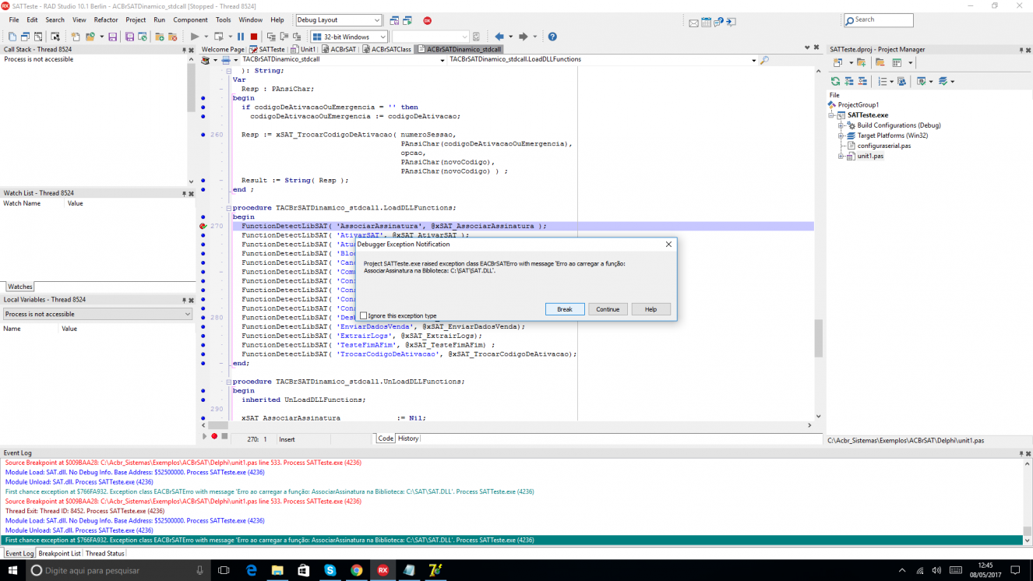Click the Save file toolbar icon
The height and width of the screenshot is (581, 1033).
[112, 37]
